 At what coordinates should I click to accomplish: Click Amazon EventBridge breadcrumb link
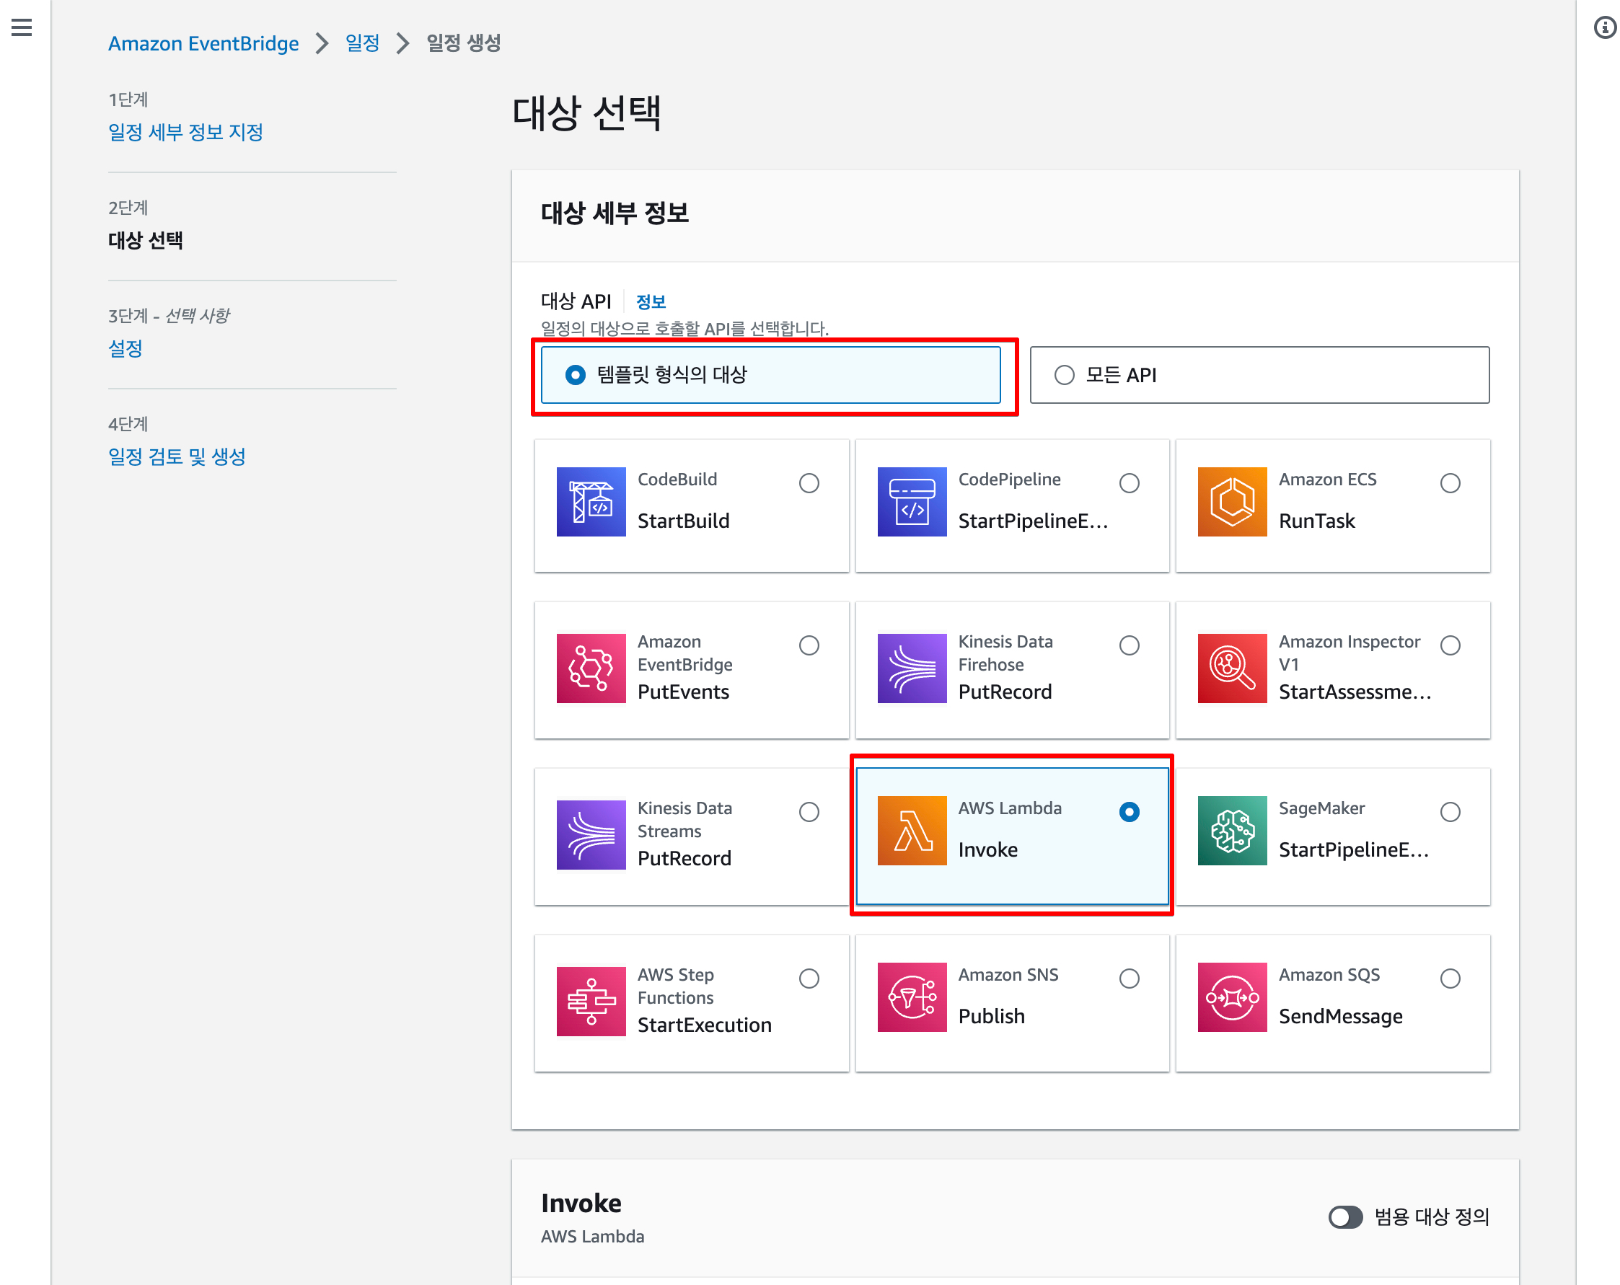point(203,43)
